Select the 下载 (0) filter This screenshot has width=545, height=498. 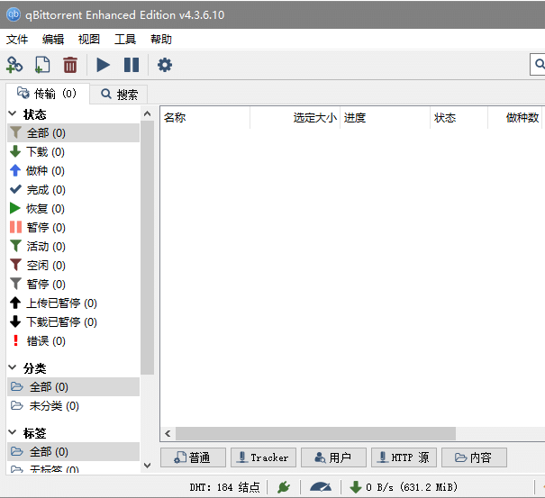click(73, 152)
